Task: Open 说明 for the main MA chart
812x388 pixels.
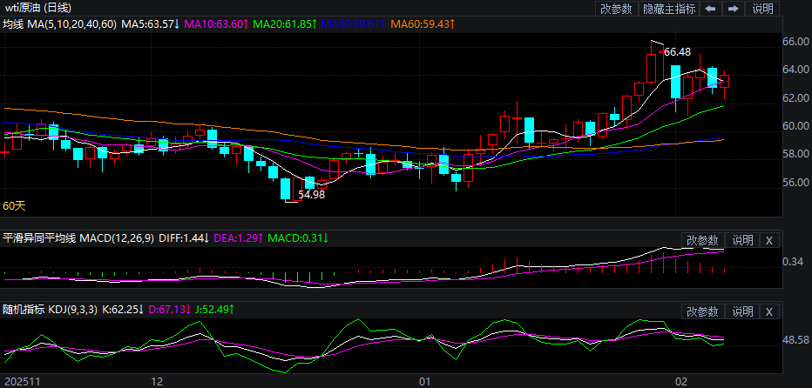Action: pos(762,9)
